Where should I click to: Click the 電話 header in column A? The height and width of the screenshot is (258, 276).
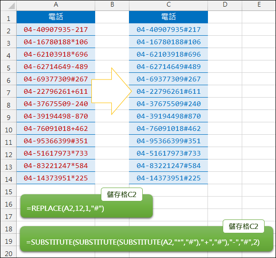(x=56, y=17)
